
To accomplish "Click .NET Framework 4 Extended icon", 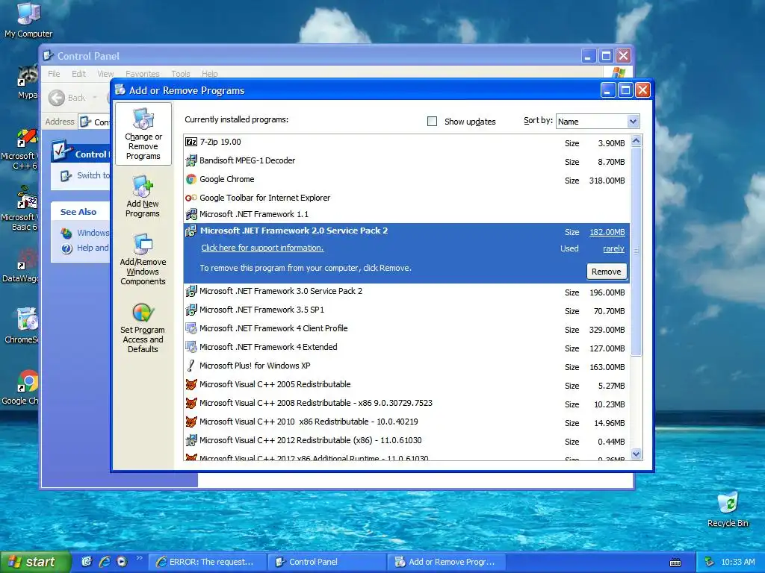I will [x=191, y=347].
